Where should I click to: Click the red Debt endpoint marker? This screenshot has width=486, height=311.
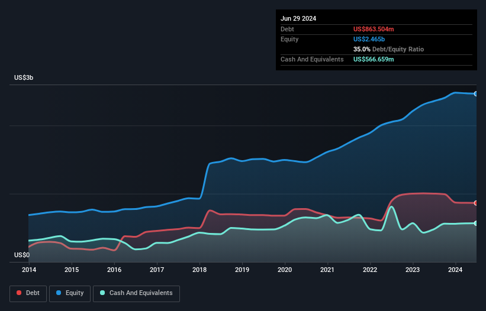pyautogui.click(x=476, y=203)
